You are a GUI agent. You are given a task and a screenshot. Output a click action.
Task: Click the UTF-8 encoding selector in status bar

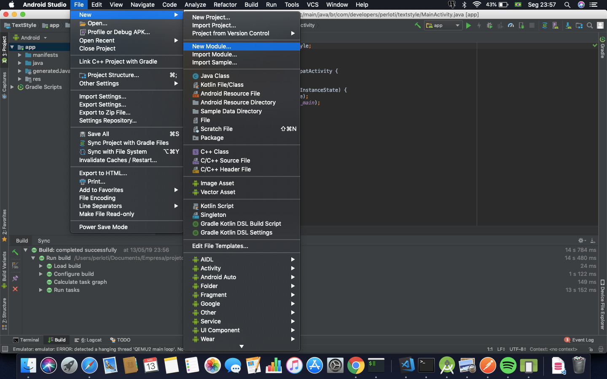518,349
